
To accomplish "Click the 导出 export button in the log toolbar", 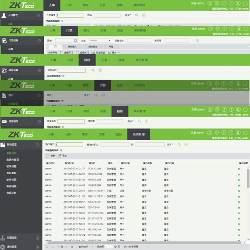I will pos(62,156).
